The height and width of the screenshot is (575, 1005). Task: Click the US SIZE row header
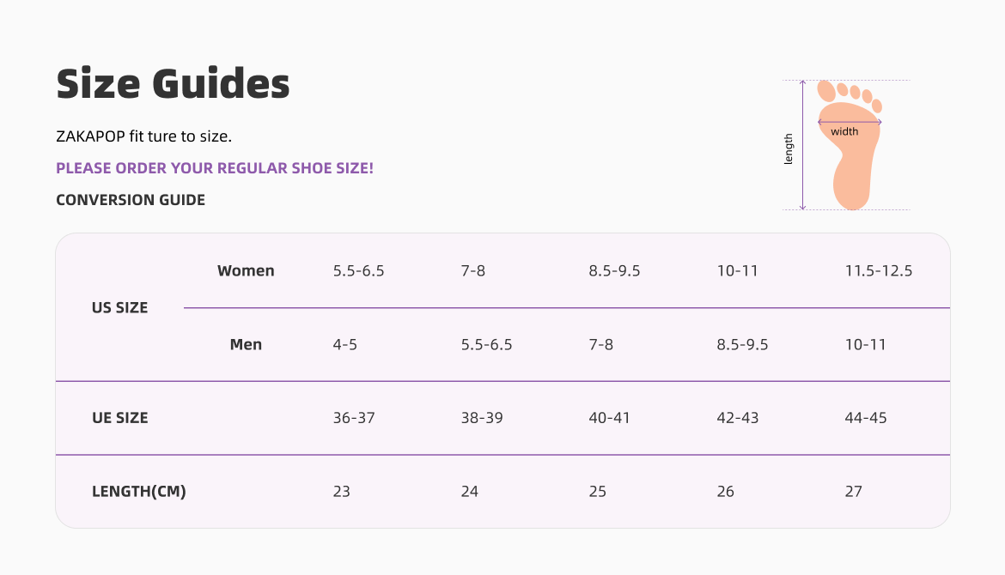click(119, 307)
